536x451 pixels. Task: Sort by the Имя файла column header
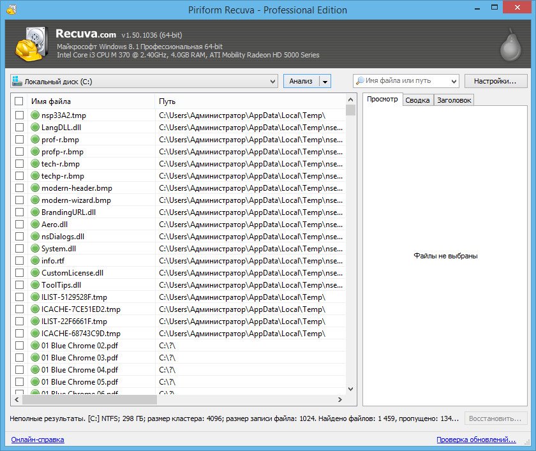91,101
